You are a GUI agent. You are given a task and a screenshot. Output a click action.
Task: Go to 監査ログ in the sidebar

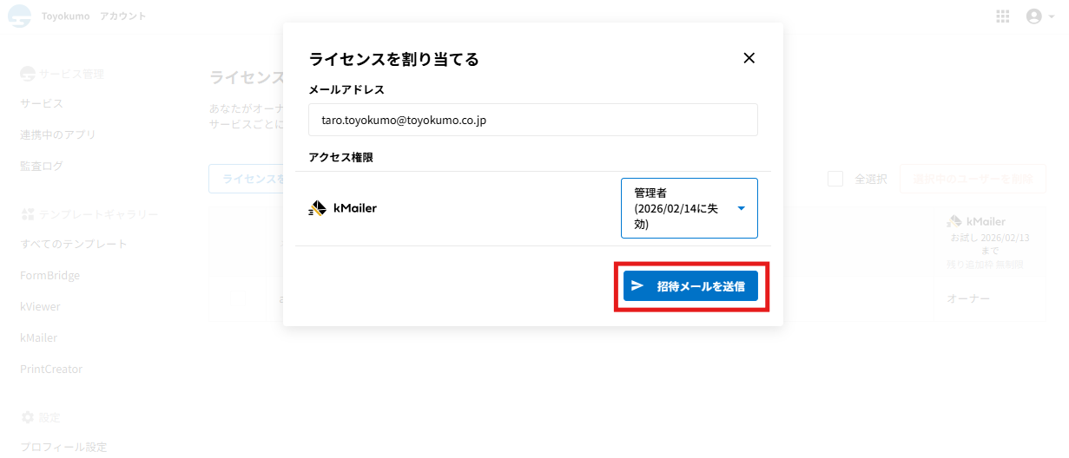[42, 166]
